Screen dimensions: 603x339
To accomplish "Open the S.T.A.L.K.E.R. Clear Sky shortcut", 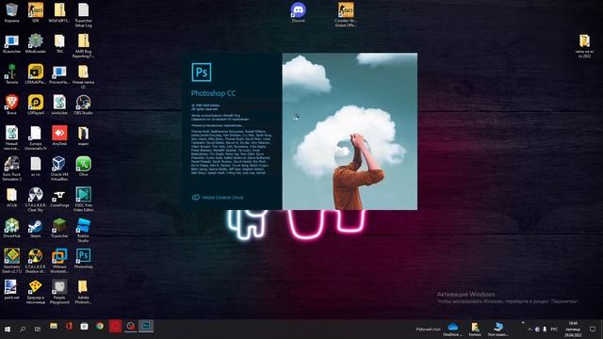I will (x=36, y=199).
